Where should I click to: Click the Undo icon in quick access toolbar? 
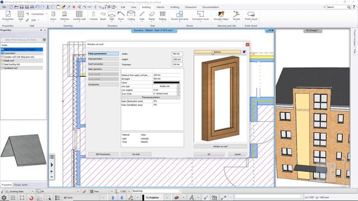37,7
